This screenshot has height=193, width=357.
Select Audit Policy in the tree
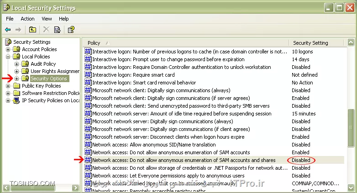tap(43, 64)
